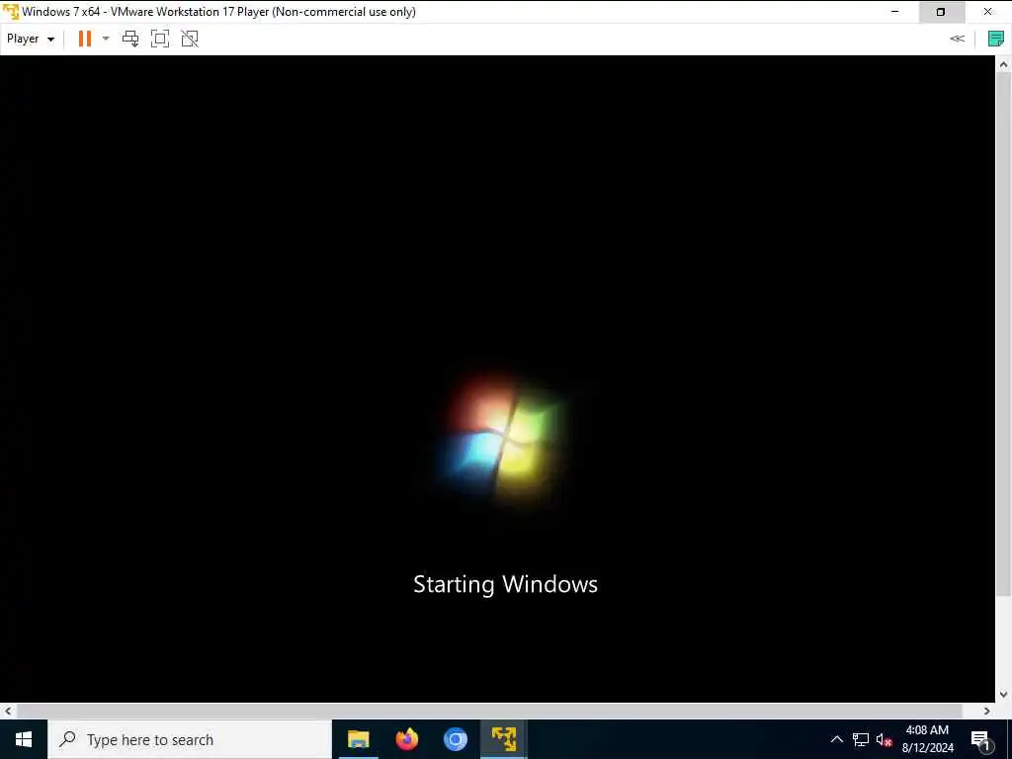Viewport: 1012px width, 759px height.
Task: Pause the virtual machine
Action: (x=85, y=39)
